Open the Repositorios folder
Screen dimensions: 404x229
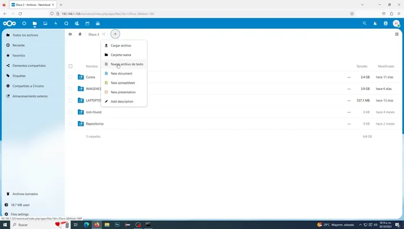(x=95, y=124)
